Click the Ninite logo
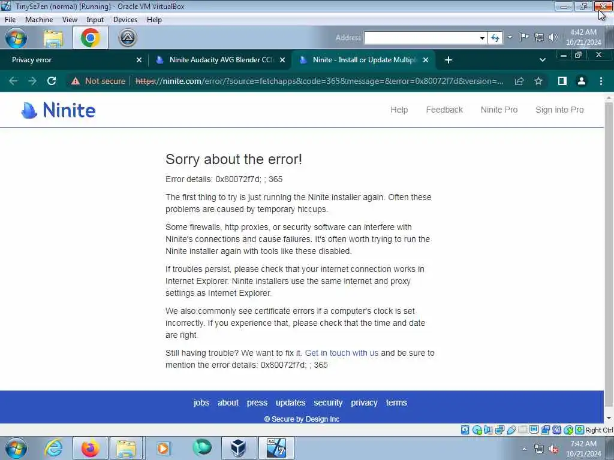614x460 pixels. pos(58,110)
